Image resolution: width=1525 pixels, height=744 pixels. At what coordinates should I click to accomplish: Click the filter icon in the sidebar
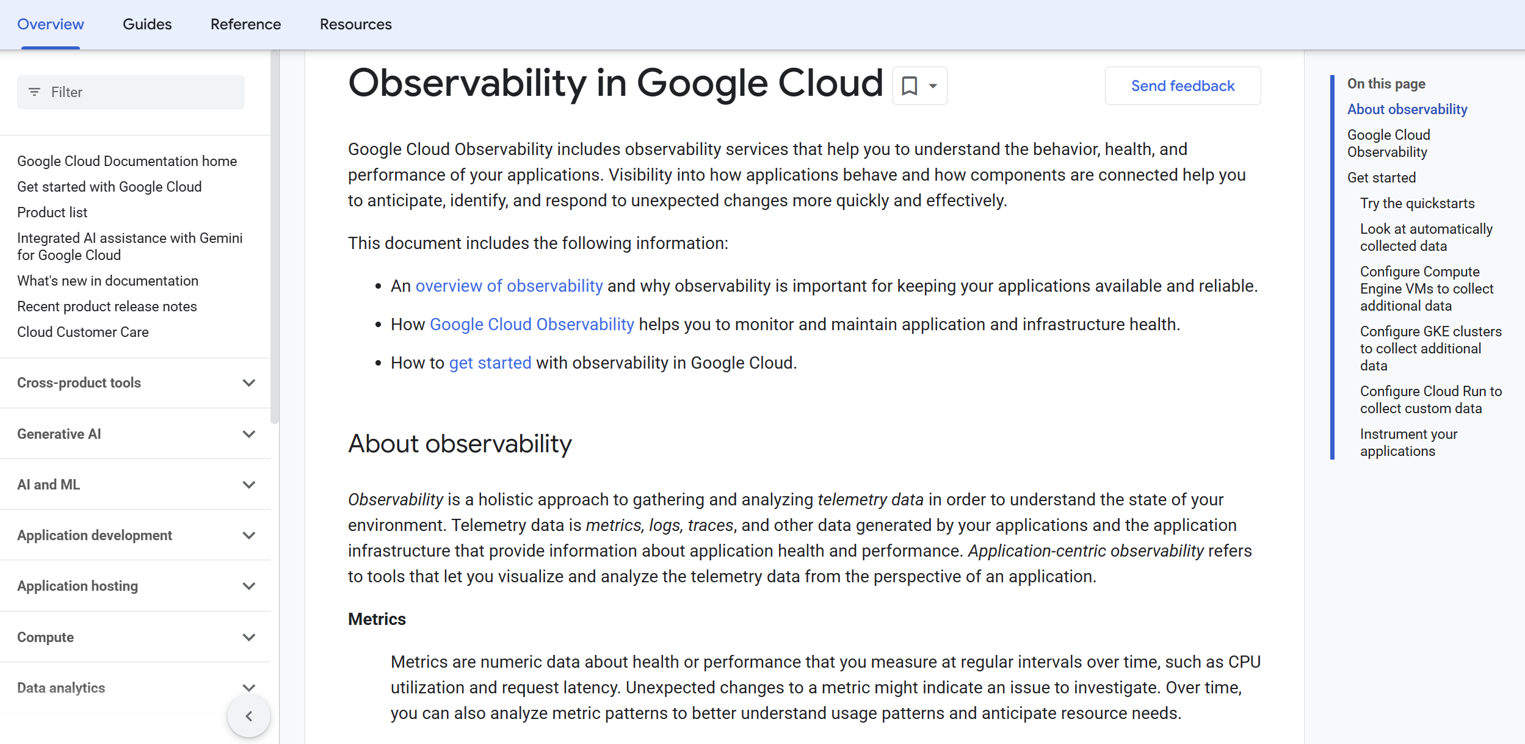point(35,92)
